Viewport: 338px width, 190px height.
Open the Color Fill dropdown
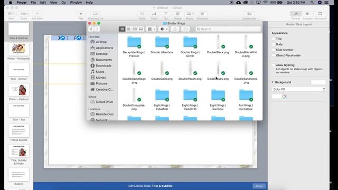pyautogui.click(x=298, y=89)
